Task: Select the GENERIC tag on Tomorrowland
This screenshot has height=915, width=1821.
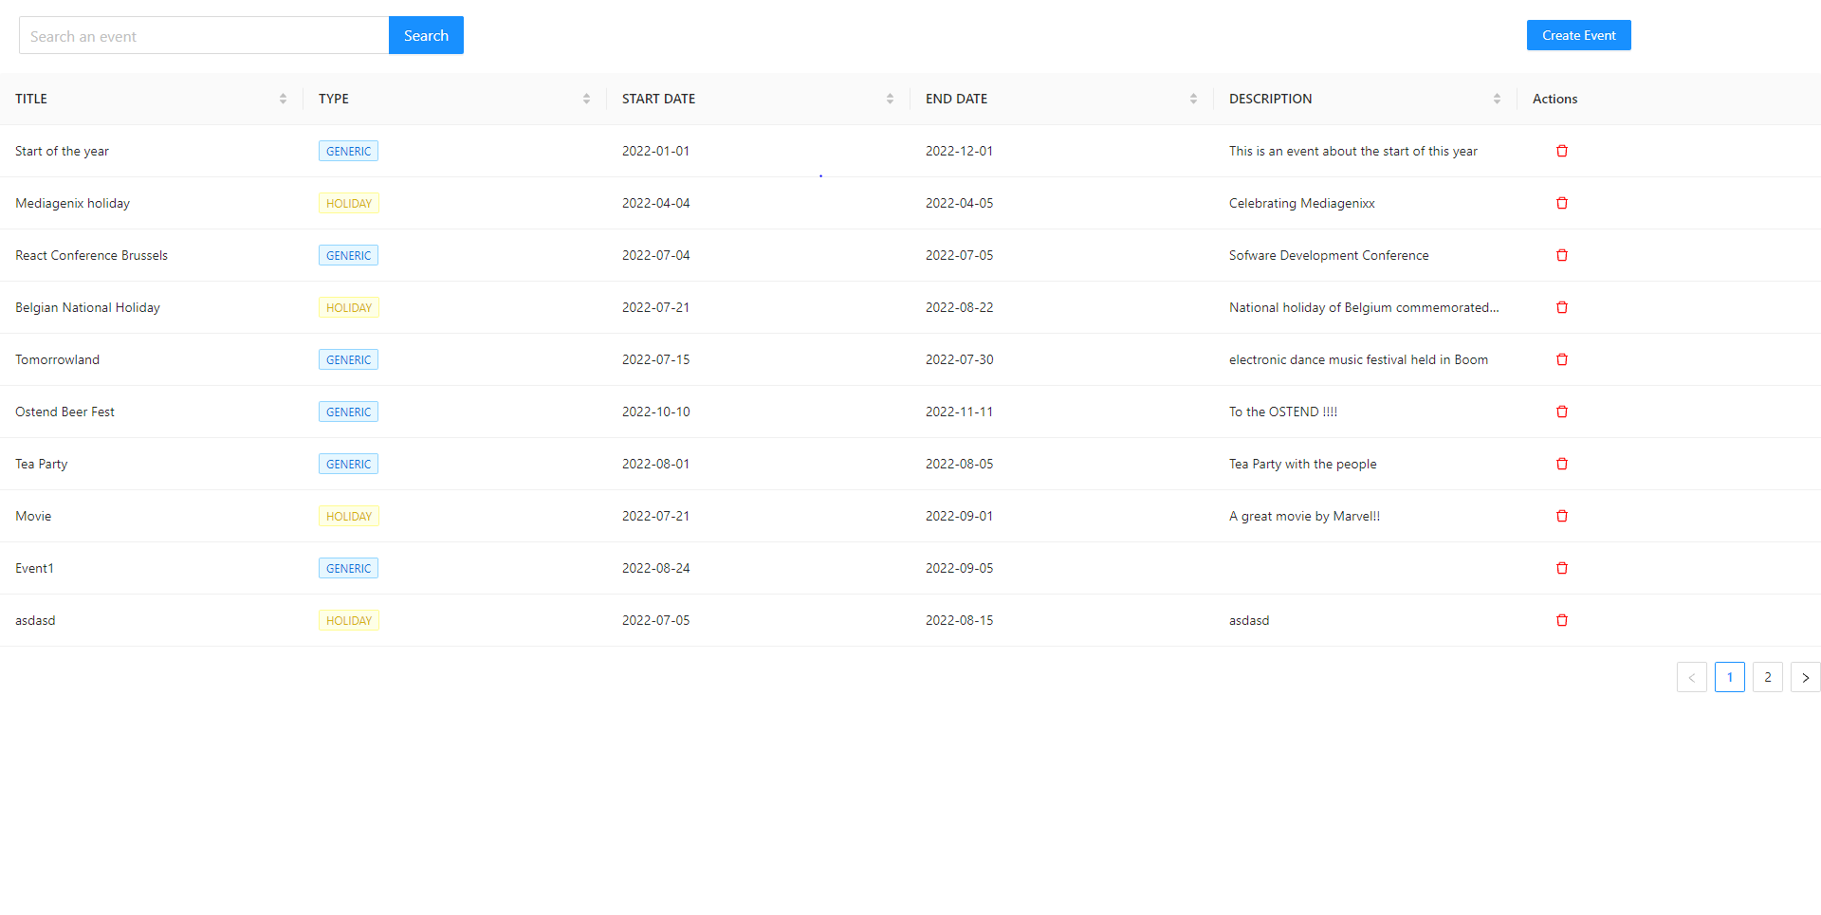Action: click(x=348, y=359)
